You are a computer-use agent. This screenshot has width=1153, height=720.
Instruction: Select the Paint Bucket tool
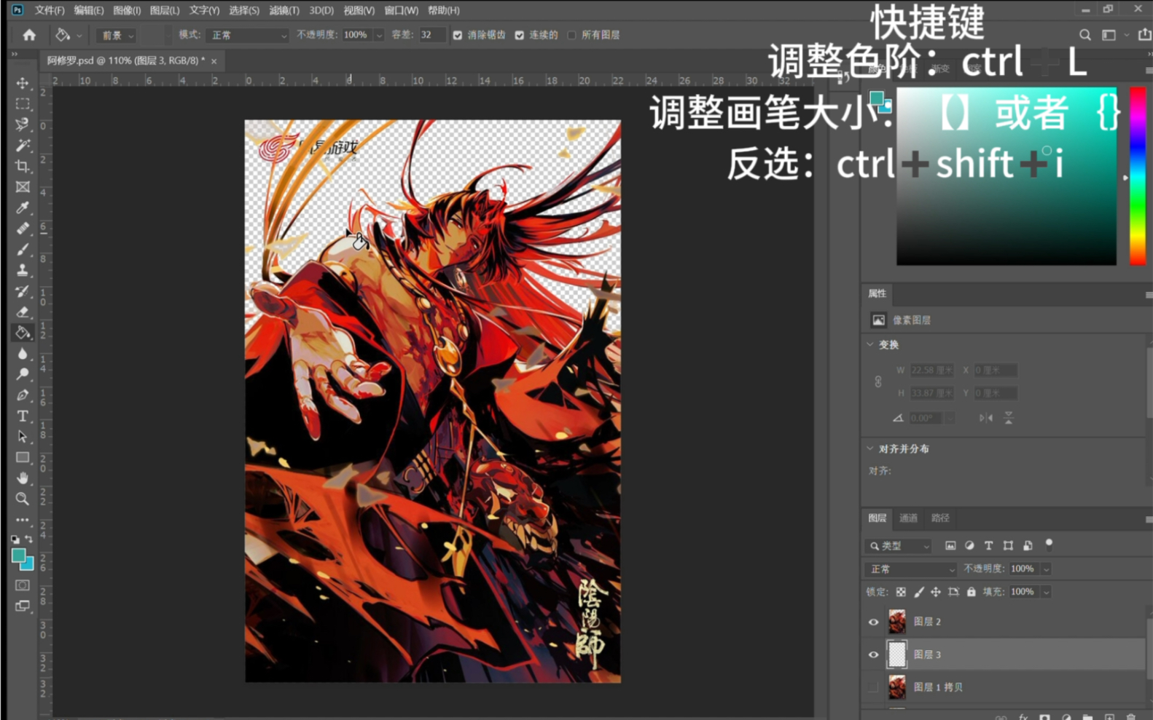pos(23,333)
